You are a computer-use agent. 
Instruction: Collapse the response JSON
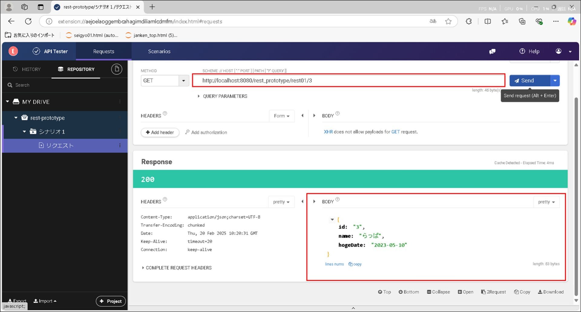pyautogui.click(x=438, y=292)
